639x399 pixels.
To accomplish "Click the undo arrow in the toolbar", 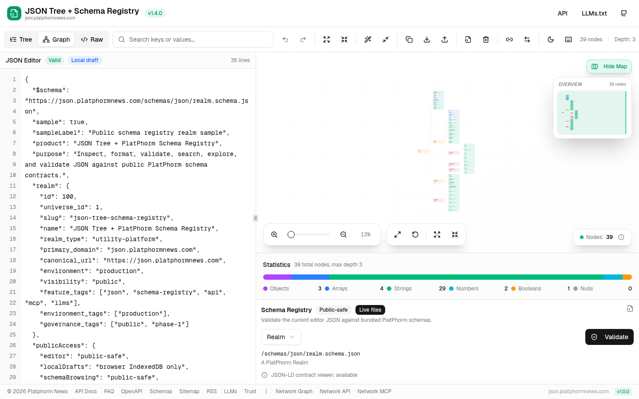I will (x=285, y=39).
